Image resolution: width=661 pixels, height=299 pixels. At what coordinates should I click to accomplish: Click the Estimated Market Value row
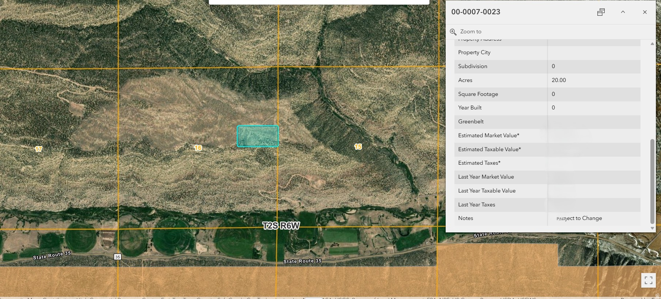(x=547, y=135)
